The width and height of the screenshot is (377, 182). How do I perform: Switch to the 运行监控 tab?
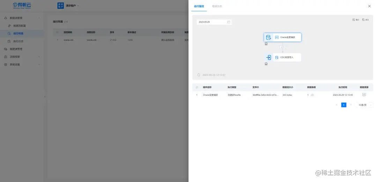pyautogui.click(x=199, y=6)
